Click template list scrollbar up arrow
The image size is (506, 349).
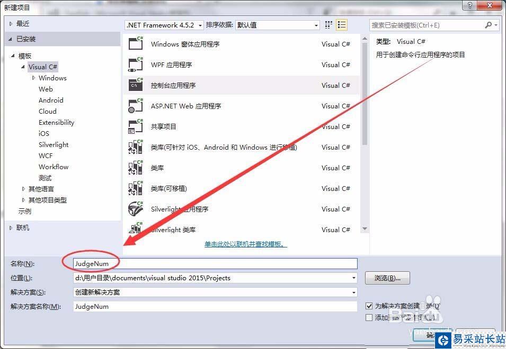pyautogui.click(x=365, y=39)
